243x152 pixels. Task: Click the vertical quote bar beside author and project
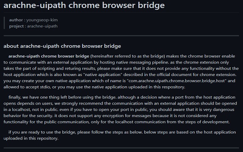click(x=4, y=23)
